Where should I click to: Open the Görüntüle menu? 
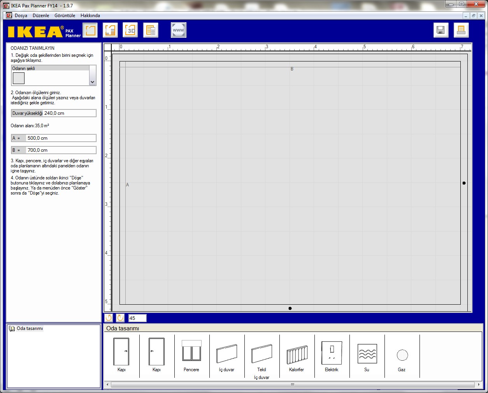coord(65,16)
